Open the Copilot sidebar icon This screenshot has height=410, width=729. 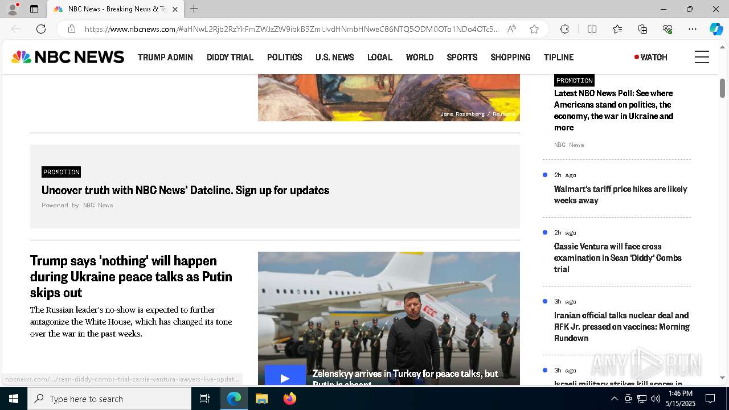(x=716, y=29)
